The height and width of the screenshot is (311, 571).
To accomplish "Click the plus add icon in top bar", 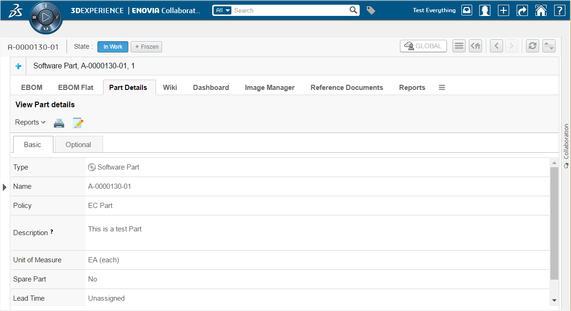I will click(x=504, y=10).
